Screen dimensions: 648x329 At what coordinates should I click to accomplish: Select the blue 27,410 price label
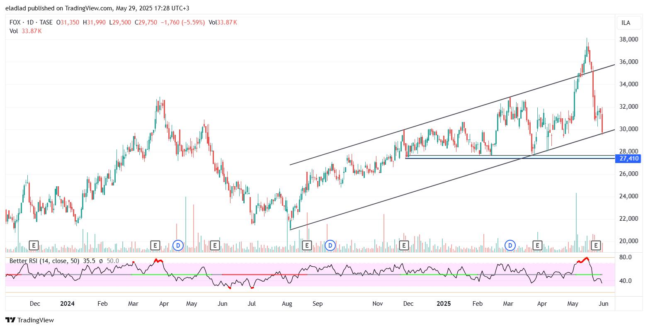(x=629, y=158)
